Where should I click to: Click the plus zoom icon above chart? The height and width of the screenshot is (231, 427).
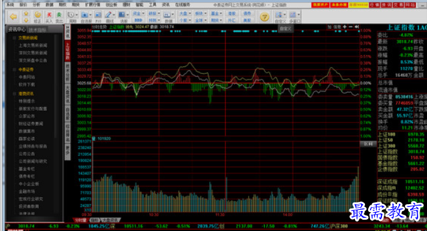click(345, 27)
